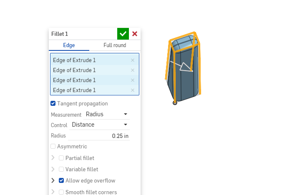Screen dimensions: 292x195
Task: Remove fourth Edge of Extrude 1 entry
Action: click(133, 90)
